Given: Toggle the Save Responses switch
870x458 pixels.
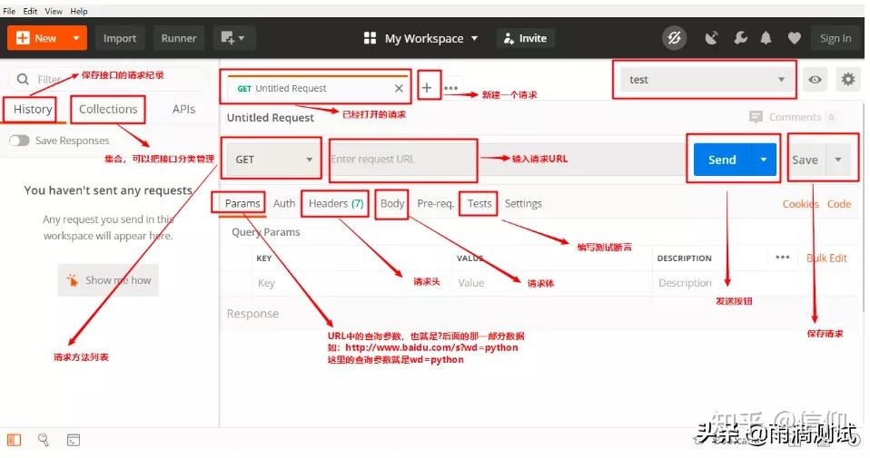Looking at the screenshot, I should pyautogui.click(x=19, y=141).
